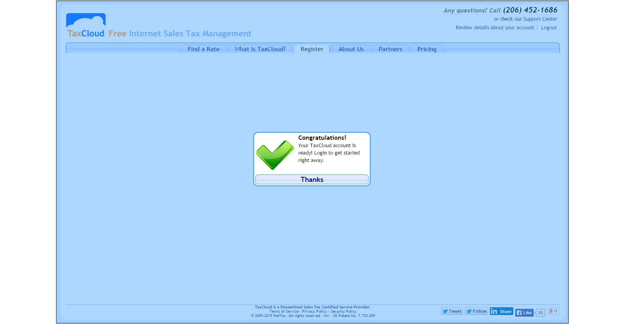Open the Support Center link
The image size is (631, 324).
pyautogui.click(x=540, y=19)
